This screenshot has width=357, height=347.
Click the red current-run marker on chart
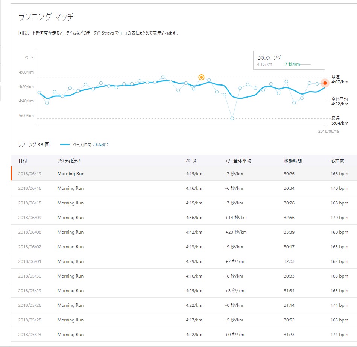325,83
